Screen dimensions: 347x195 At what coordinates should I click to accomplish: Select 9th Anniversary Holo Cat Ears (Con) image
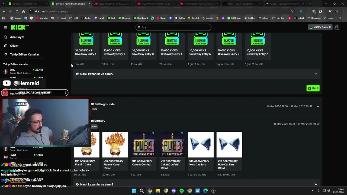(x=229, y=145)
